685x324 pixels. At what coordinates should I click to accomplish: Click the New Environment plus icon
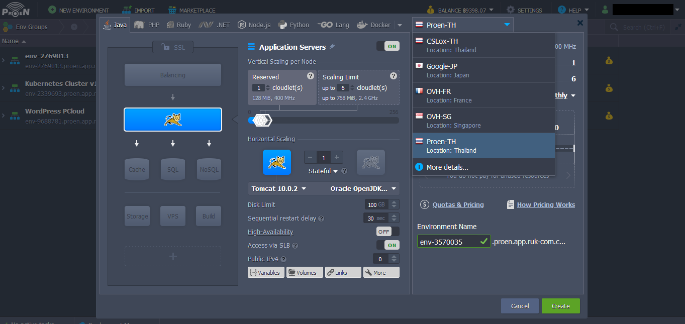(52, 10)
